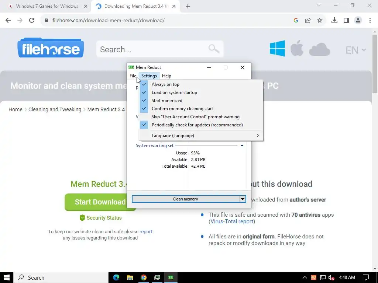Bookmark this page with the star icon

(x=320, y=21)
